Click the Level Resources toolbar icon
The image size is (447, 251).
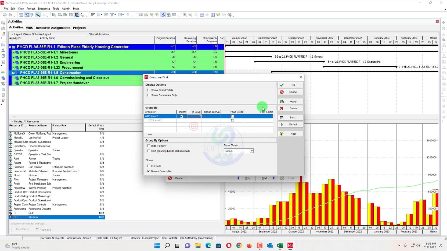coord(152,15)
